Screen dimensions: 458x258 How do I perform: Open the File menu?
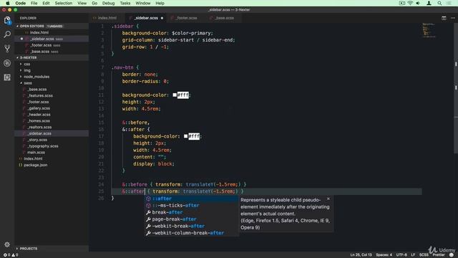coord(34,3)
